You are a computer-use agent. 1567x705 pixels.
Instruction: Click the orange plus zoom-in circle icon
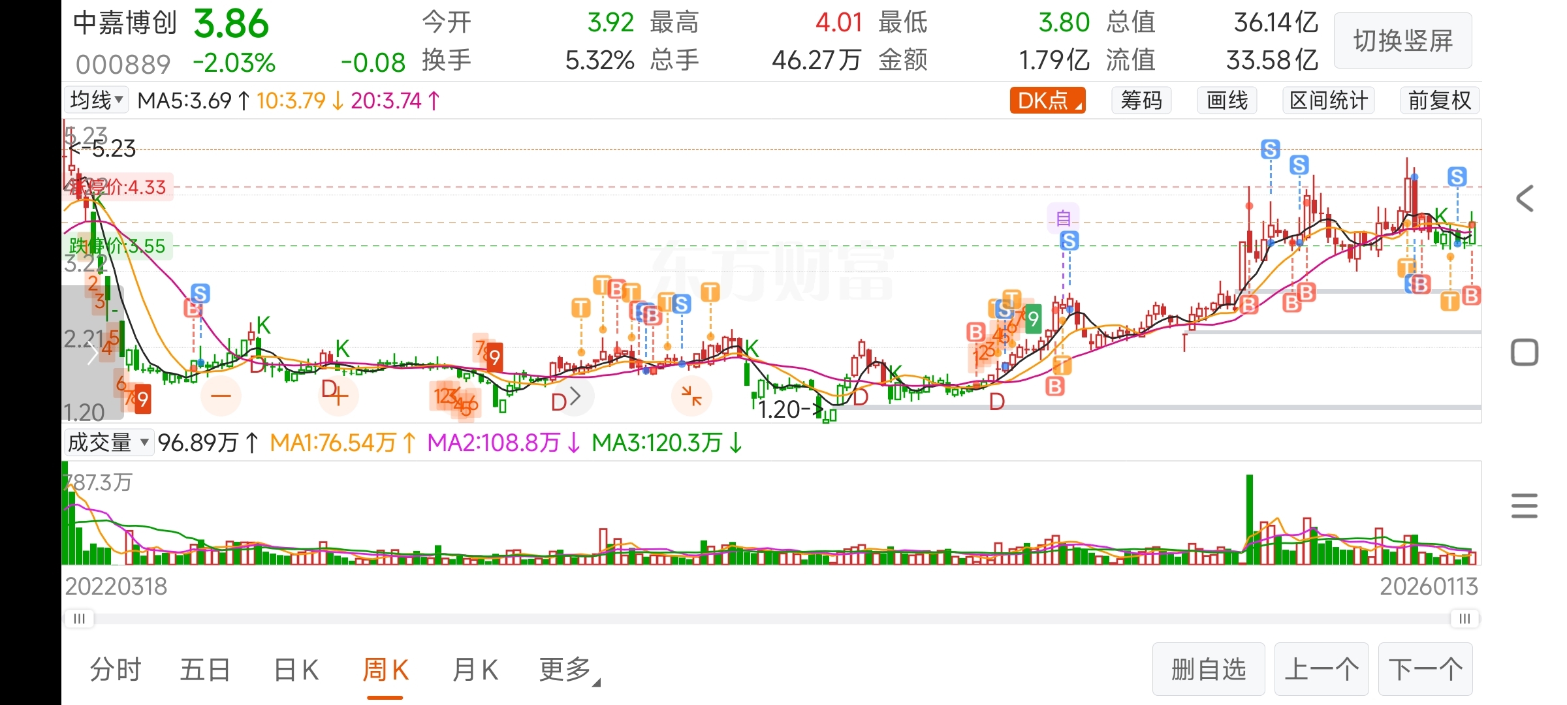tap(338, 396)
